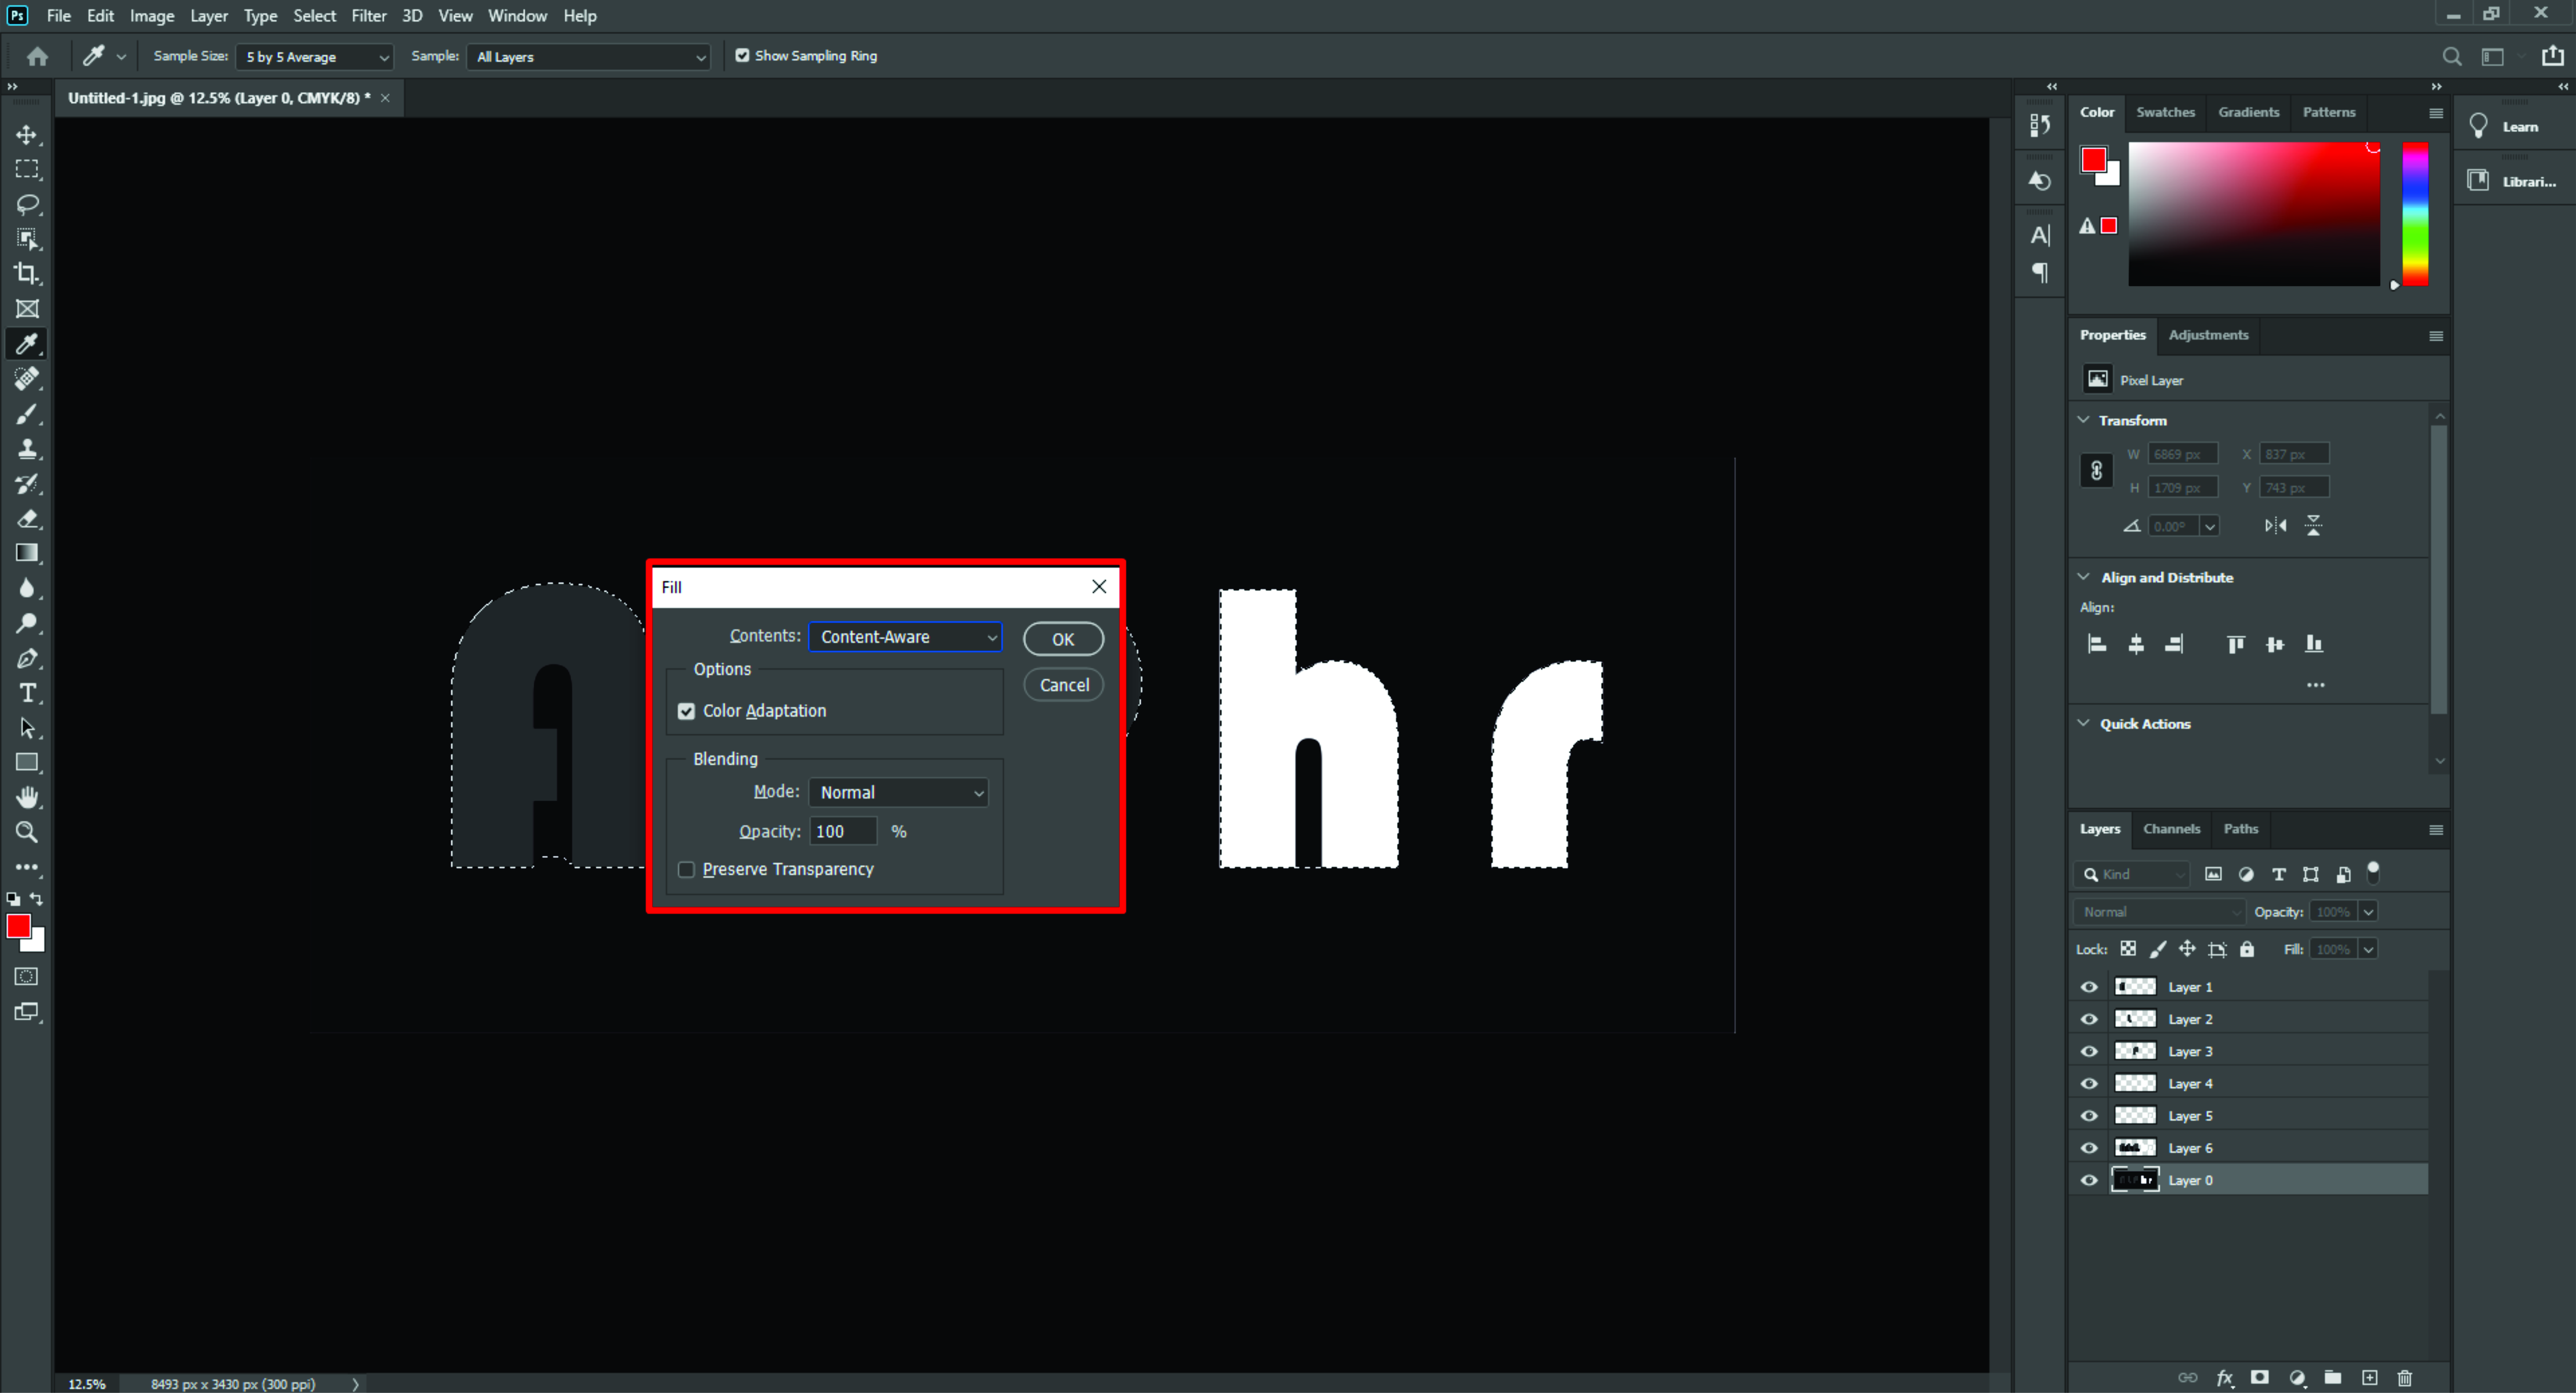The width and height of the screenshot is (2576, 1393).
Task: Click OK in the Fill dialog
Action: pyautogui.click(x=1063, y=639)
